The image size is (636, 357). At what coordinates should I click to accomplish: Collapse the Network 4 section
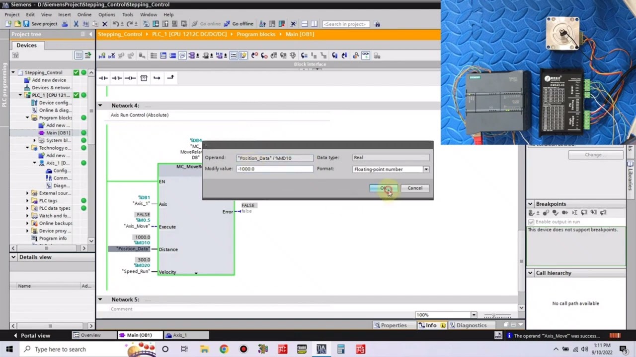100,106
